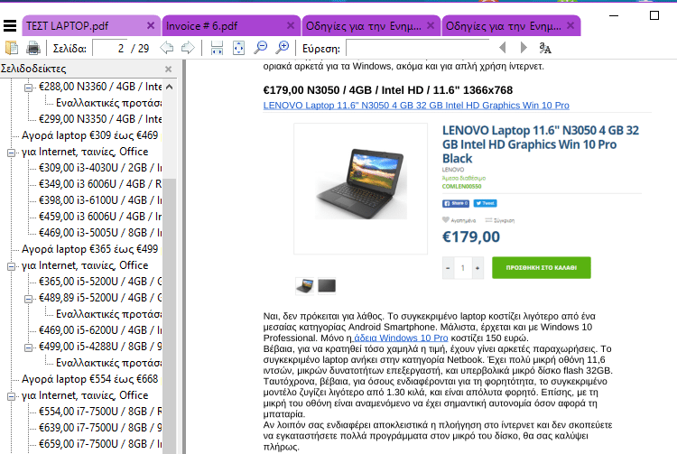The width and height of the screenshot is (677, 454).
Task: Collapse the €288,00 N3360 bookmark node
Action: point(28,88)
